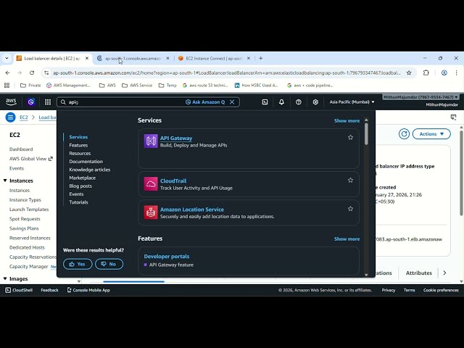Click the browser address bar URL
Screen dimensions: 464x348
[227, 72]
